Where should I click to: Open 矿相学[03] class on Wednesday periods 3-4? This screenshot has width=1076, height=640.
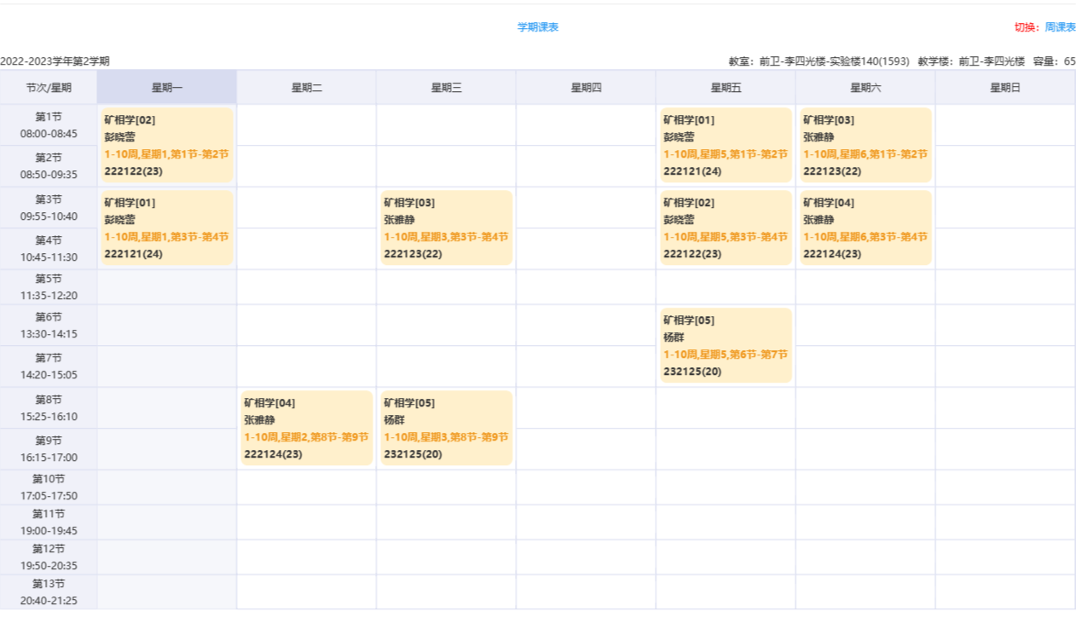pyautogui.click(x=446, y=228)
